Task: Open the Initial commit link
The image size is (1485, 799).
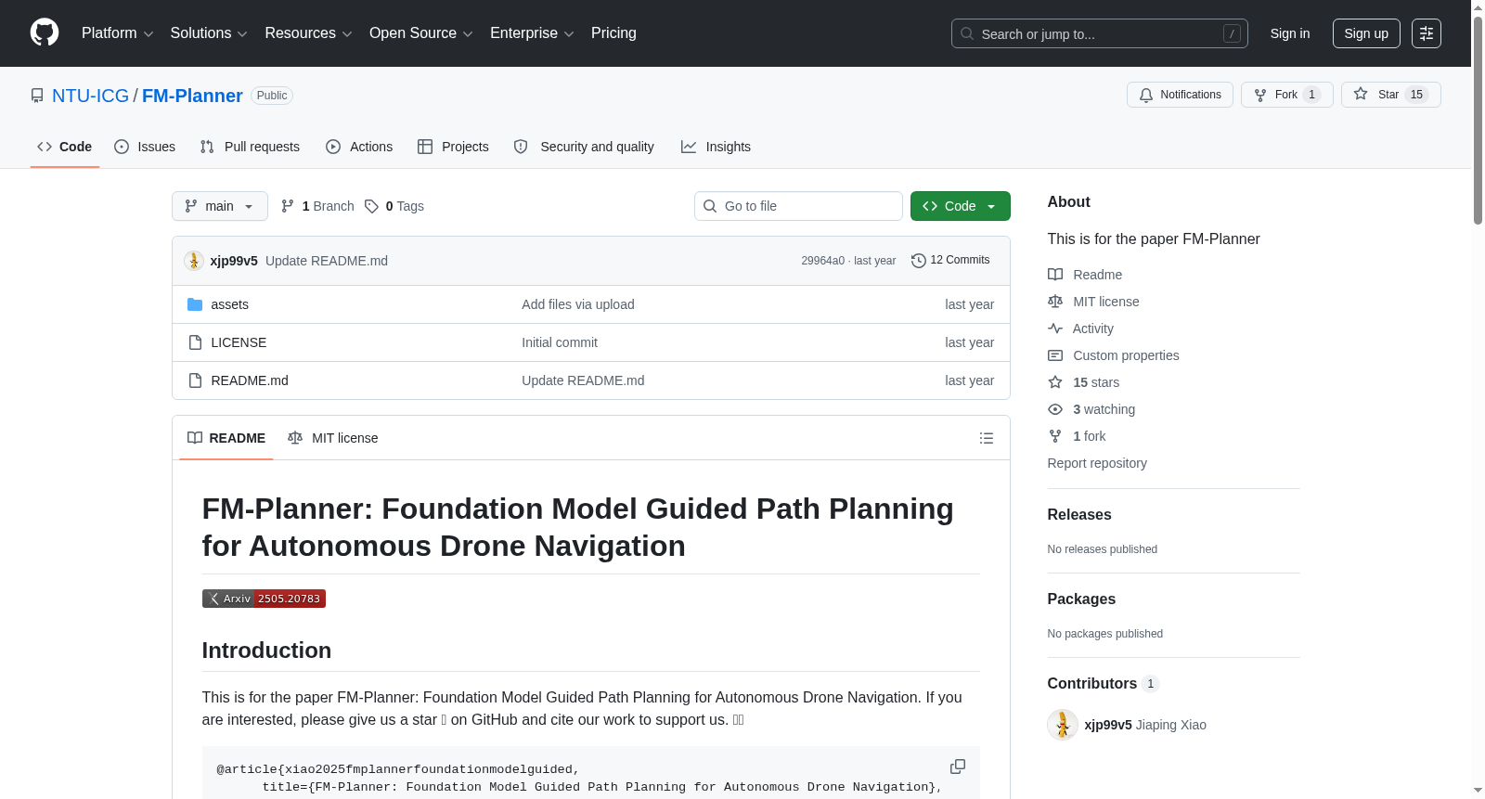Action: (x=560, y=342)
